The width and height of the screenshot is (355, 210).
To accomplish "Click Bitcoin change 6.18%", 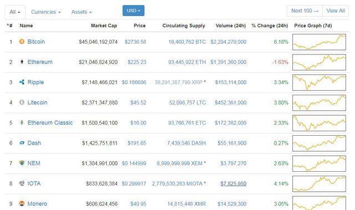I will point(281,42).
